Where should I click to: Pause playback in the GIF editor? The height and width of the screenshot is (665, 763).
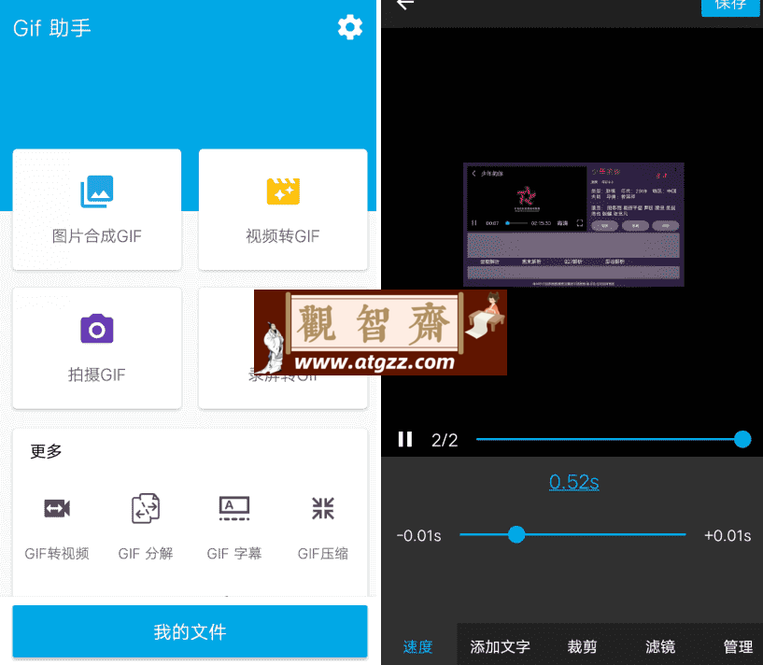coord(405,439)
